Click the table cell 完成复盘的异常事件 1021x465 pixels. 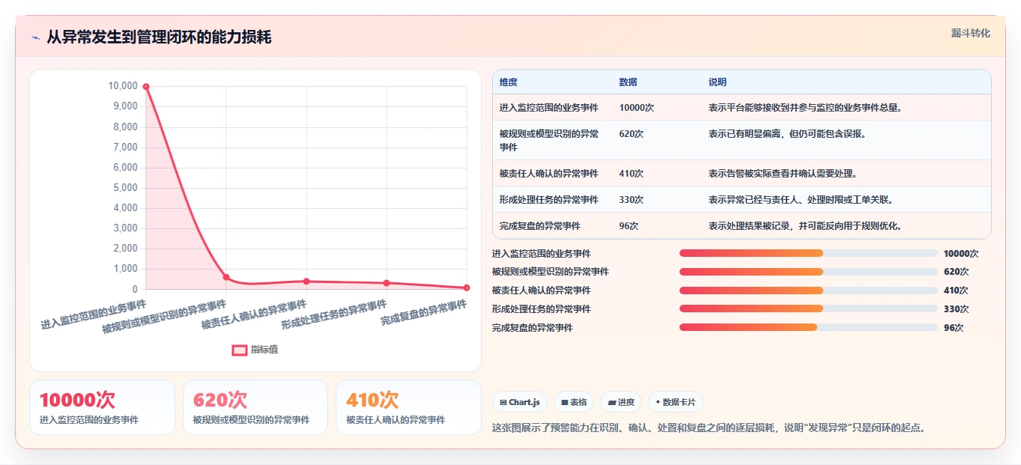[540, 226]
